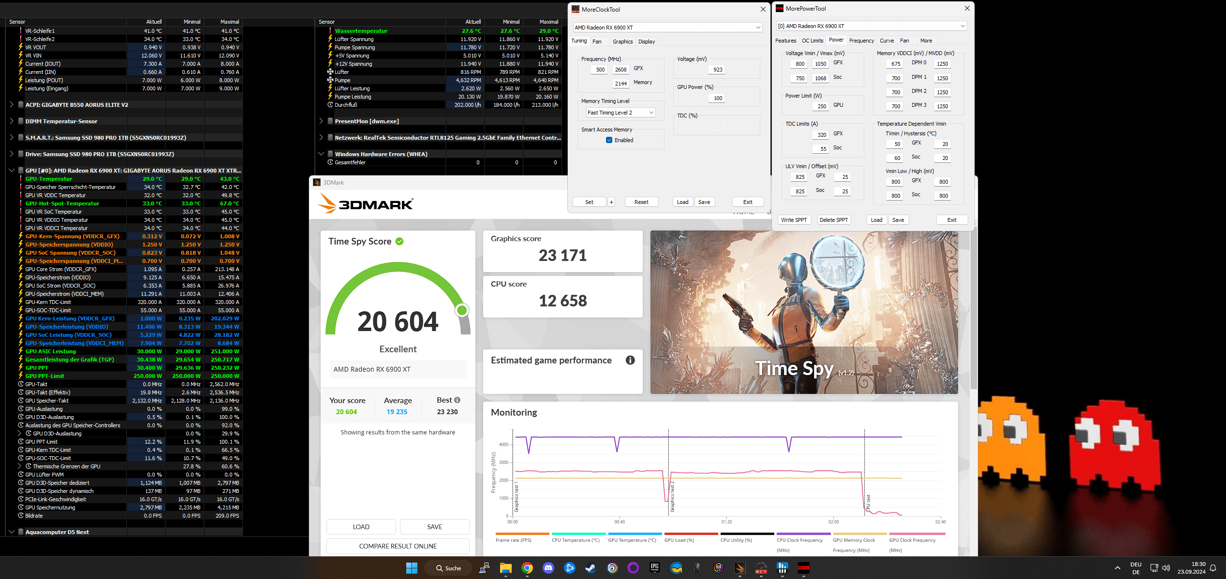The width and height of the screenshot is (1226, 579).
Task: Click COMPARE RESULT ONLINE in 3DMark
Action: click(x=398, y=546)
